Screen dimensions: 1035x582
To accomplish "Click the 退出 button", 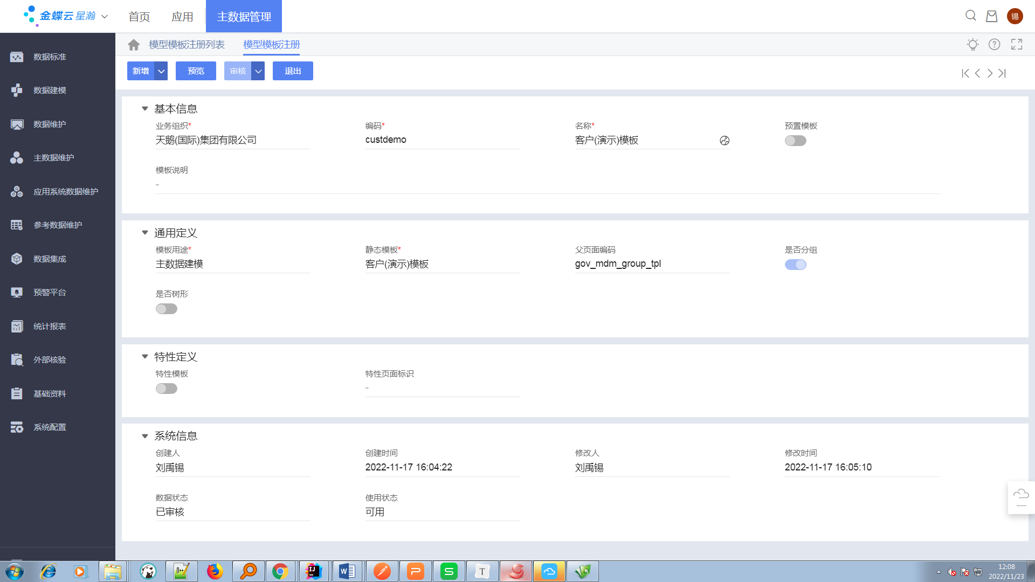I will click(293, 71).
